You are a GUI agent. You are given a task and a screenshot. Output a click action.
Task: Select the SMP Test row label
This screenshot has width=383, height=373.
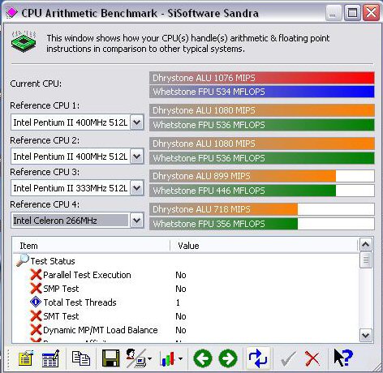pos(61,289)
